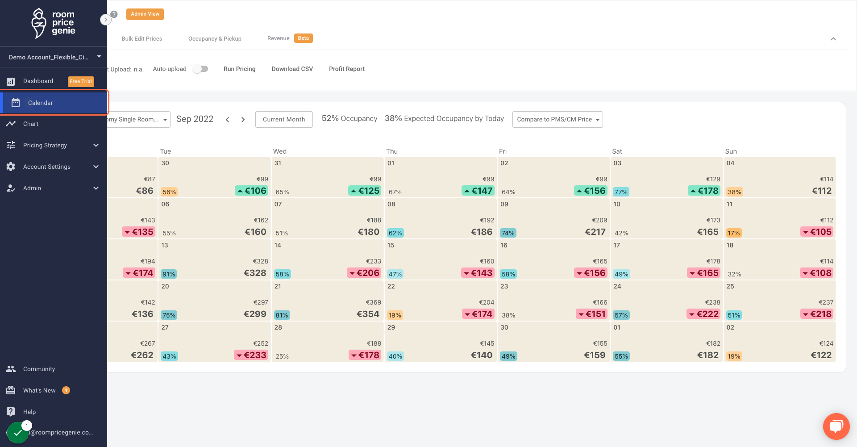
Task: Go to previous month arrow
Action: click(228, 120)
